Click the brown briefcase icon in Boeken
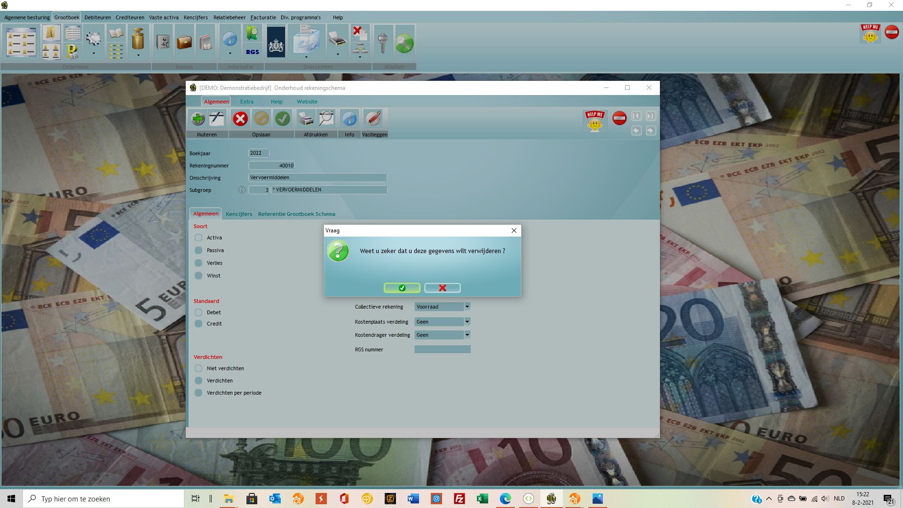This screenshot has width=903, height=508. (184, 42)
